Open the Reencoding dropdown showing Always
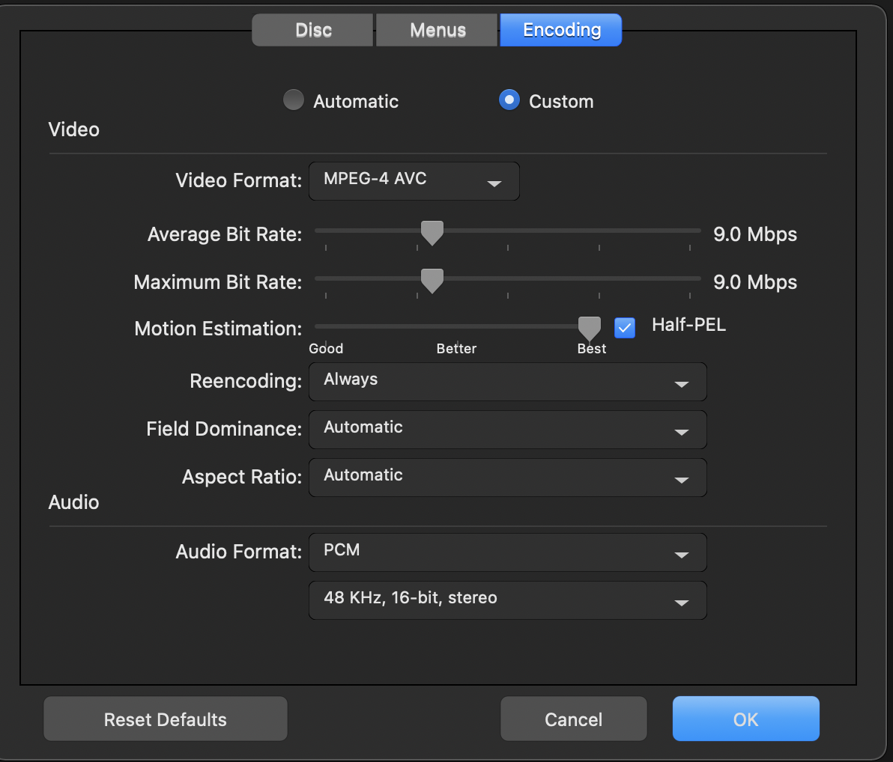Viewport: 893px width, 762px height. (x=507, y=382)
